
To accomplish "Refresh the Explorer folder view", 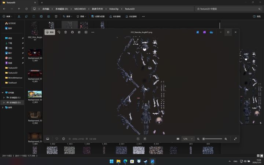I will (x=26, y=9).
